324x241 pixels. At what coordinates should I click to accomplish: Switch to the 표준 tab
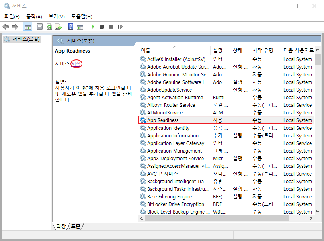click(76, 226)
